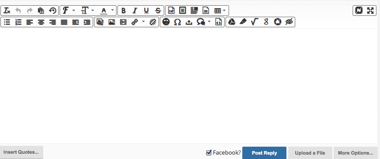Click the crossed-out eye spoiler icon

pyautogui.click(x=289, y=22)
